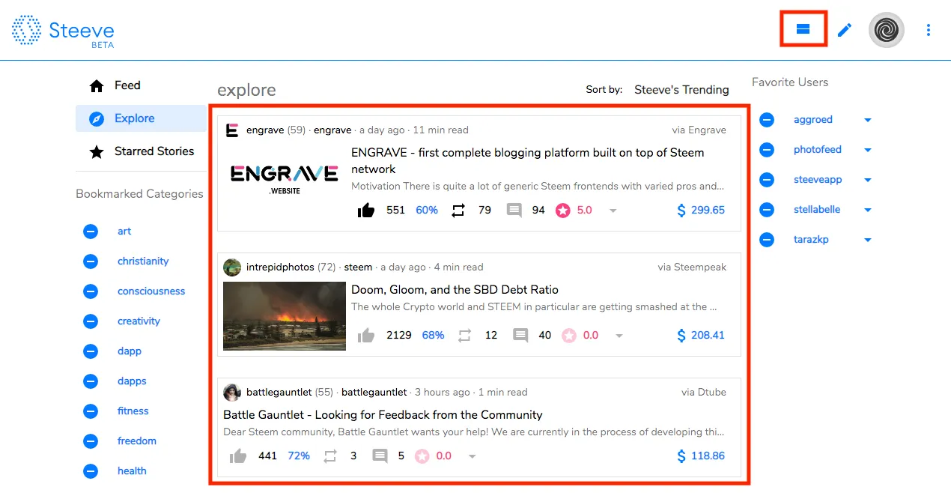
Task: Click the 68% vote percentage
Action: point(433,336)
